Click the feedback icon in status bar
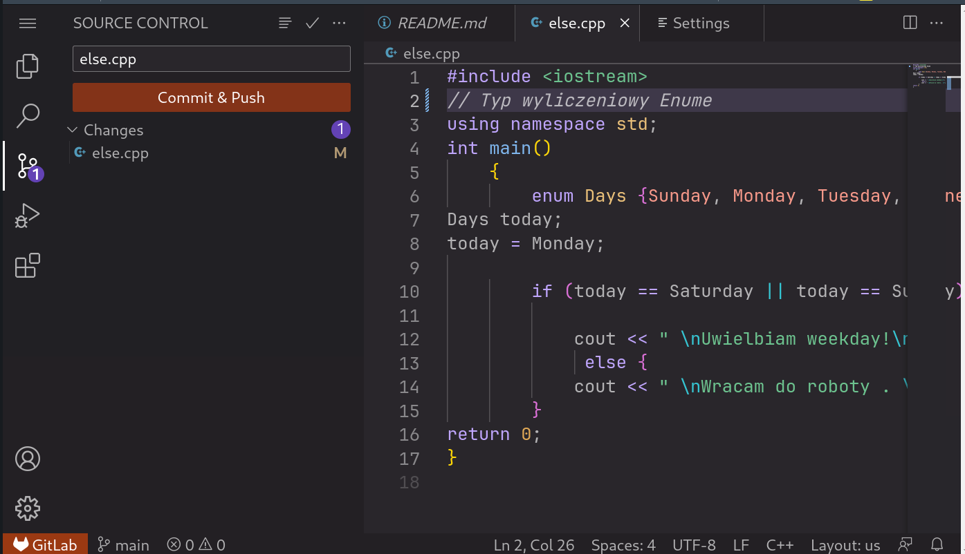 (x=906, y=545)
